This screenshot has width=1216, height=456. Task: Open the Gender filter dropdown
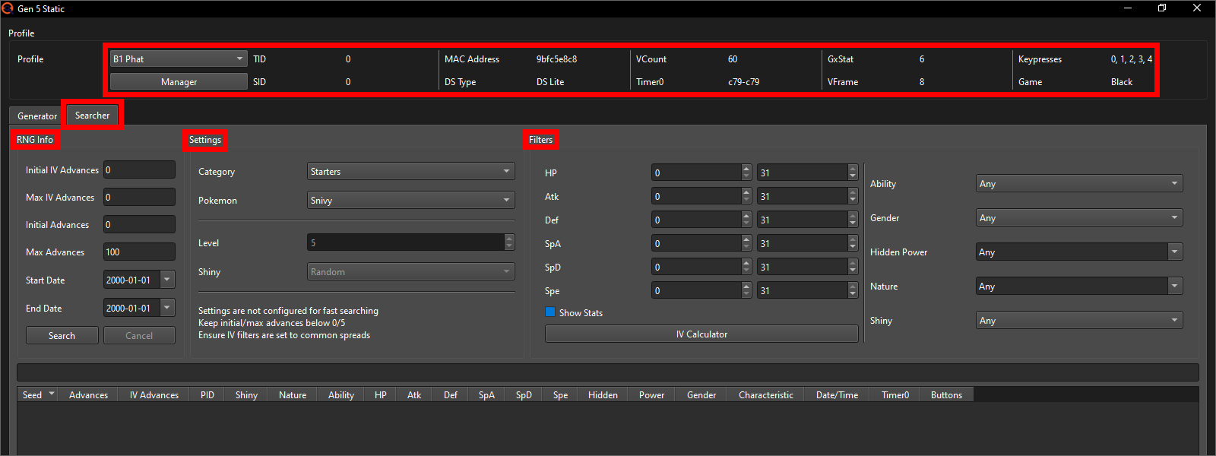click(x=1079, y=217)
